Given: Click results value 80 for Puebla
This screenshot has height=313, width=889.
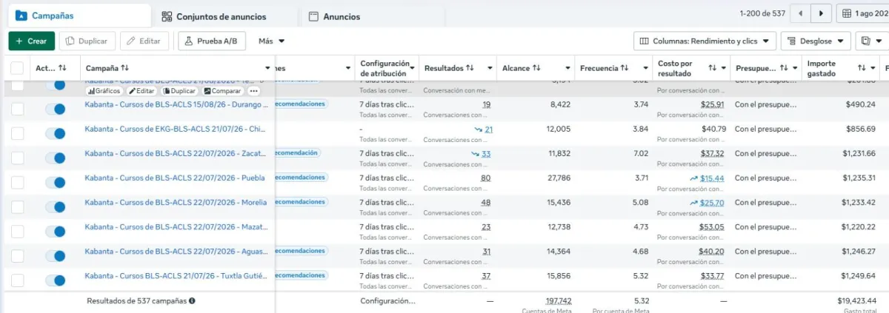Looking at the screenshot, I should [485, 178].
